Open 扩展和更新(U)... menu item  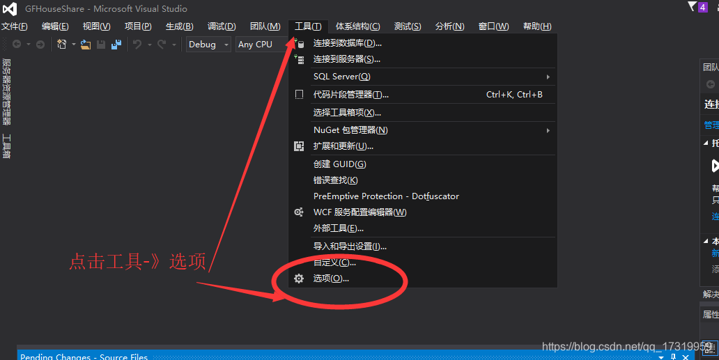point(423,146)
